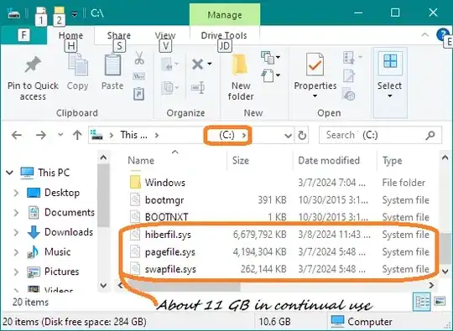Switch to Large icons view
453x331 pixels.
[x=440, y=302]
